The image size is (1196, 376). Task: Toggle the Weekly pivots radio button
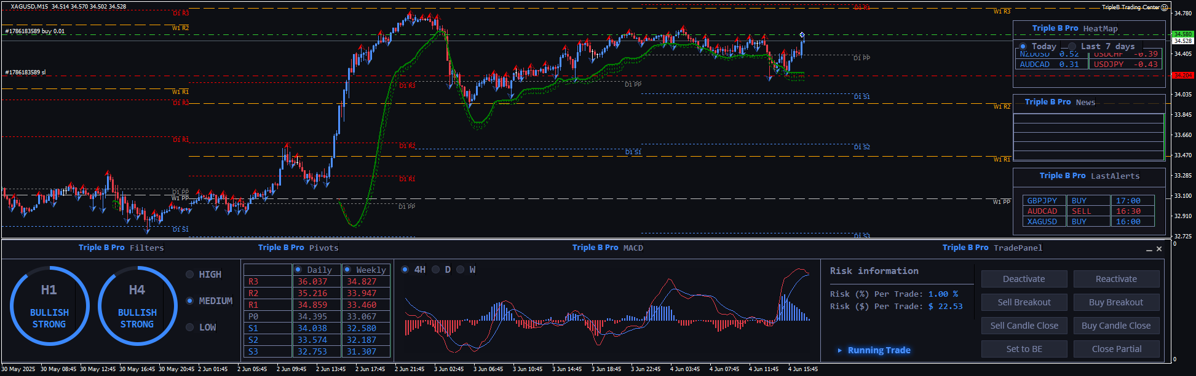pos(347,270)
